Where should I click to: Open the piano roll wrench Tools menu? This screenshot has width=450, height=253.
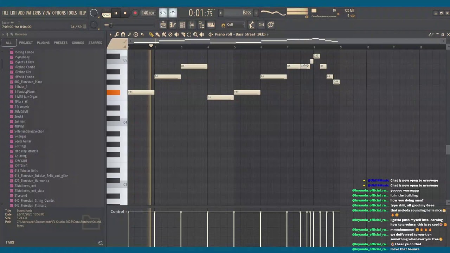pyautogui.click(x=117, y=34)
